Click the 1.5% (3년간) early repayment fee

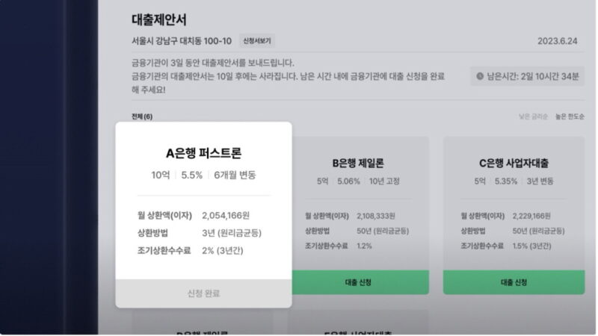tap(531, 246)
